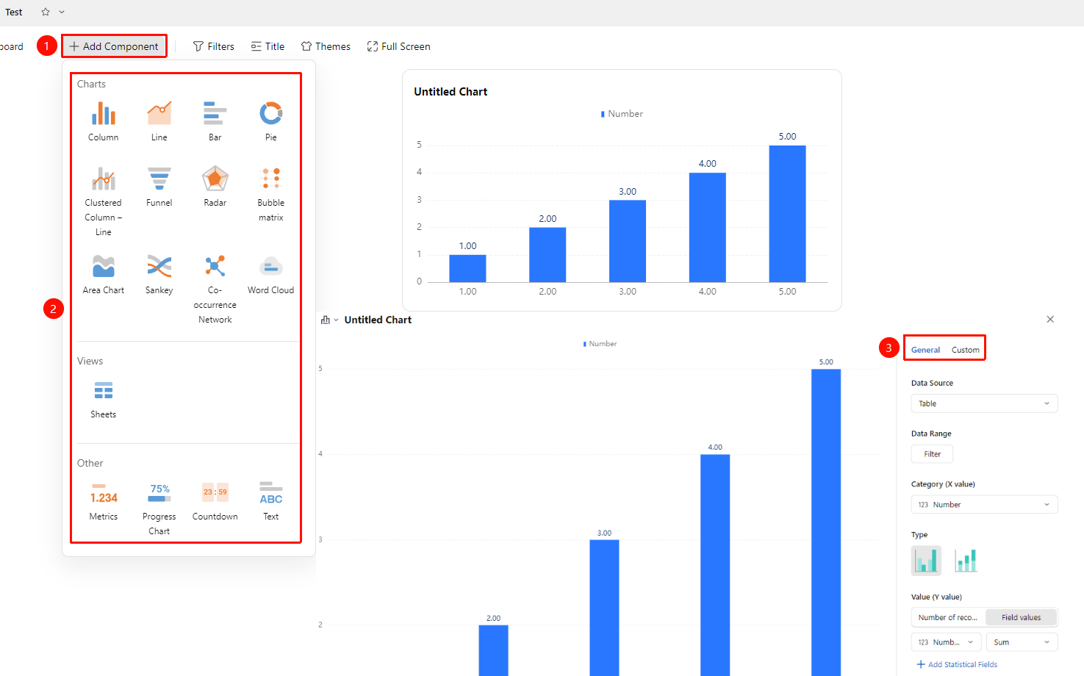Click the Filter data range button
Screen dimensions: 1084x676
(932, 454)
